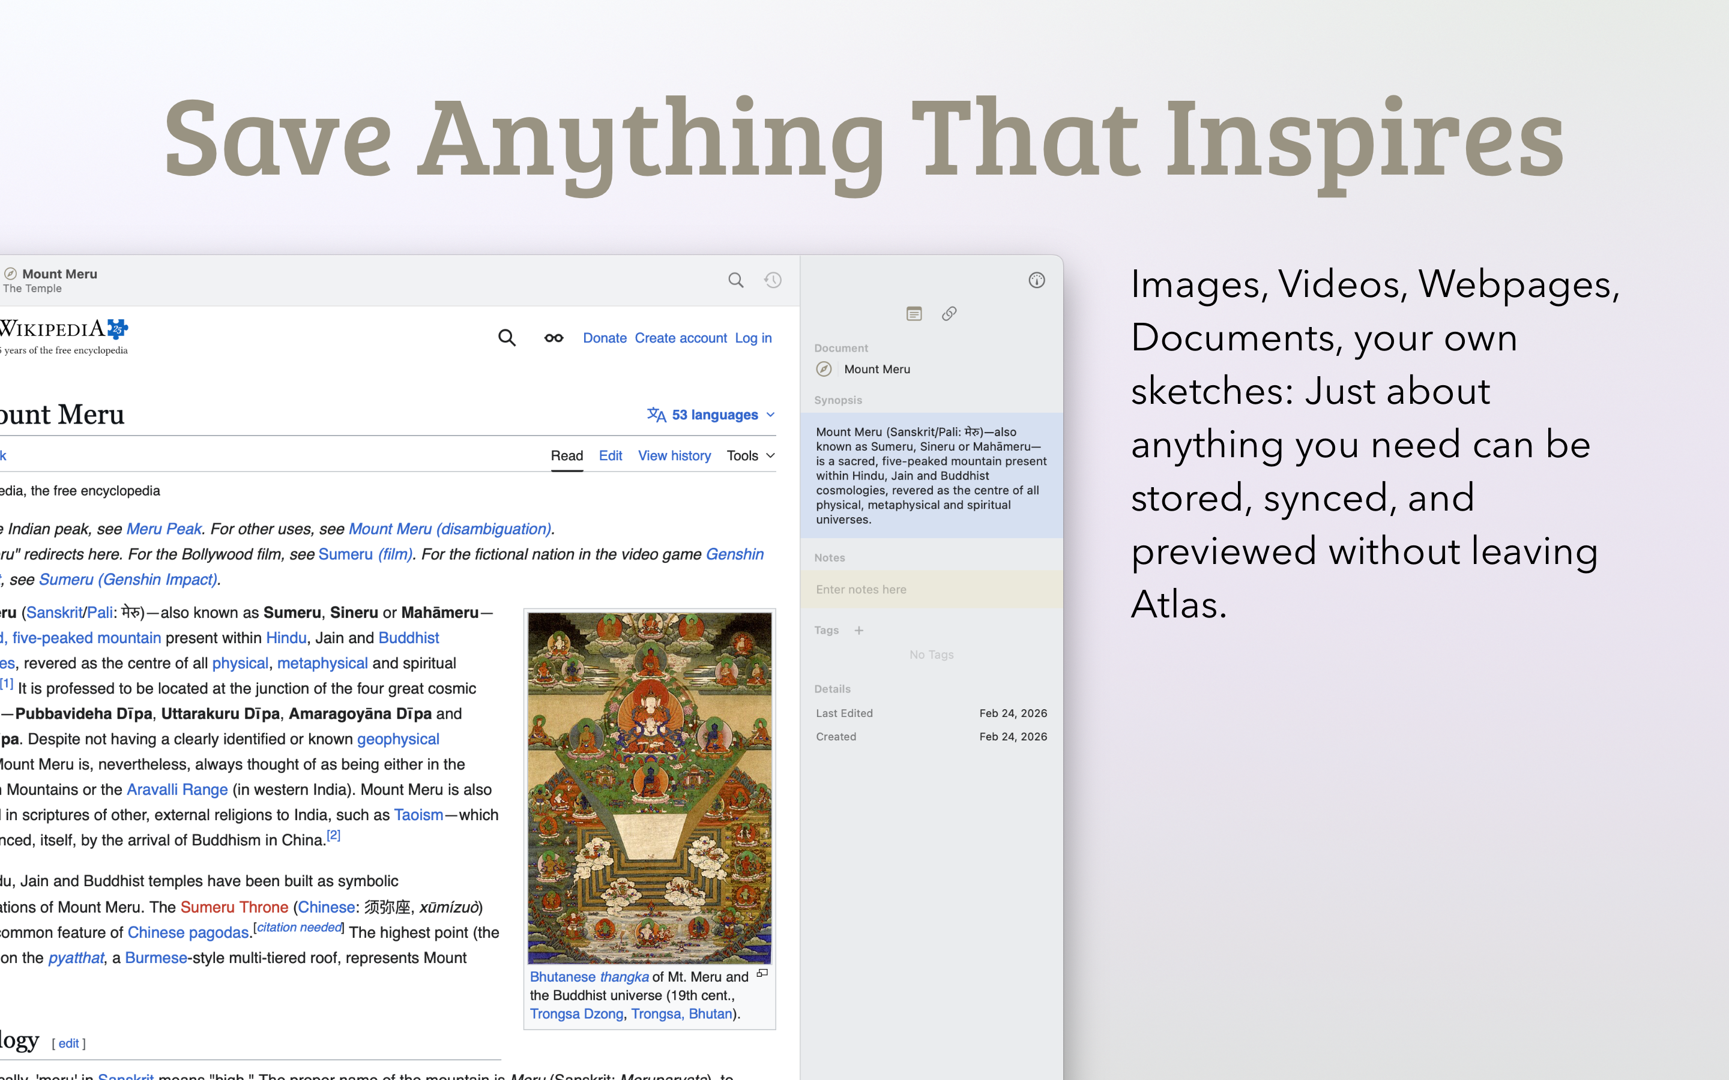The width and height of the screenshot is (1729, 1080).
Task: Open the five-peaked mountain link
Action: tap(86, 638)
